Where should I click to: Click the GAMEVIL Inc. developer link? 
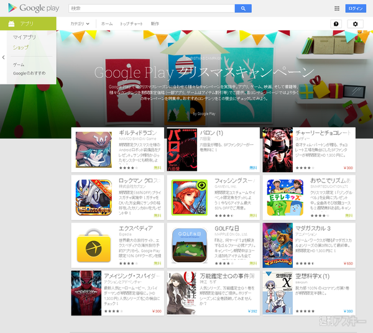click(x=225, y=186)
